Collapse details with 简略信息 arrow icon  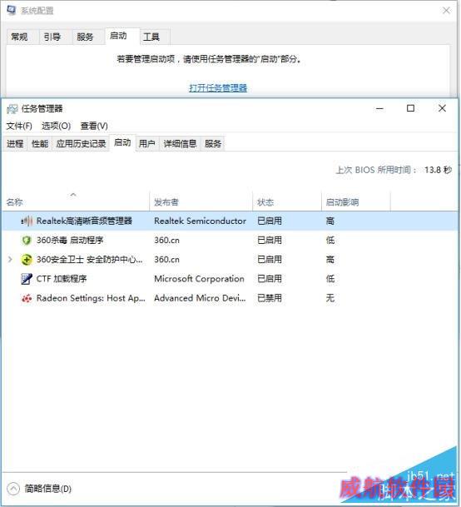(13, 489)
